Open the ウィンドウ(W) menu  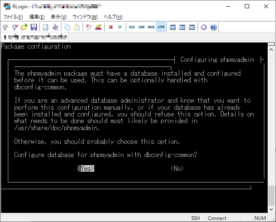85,17
